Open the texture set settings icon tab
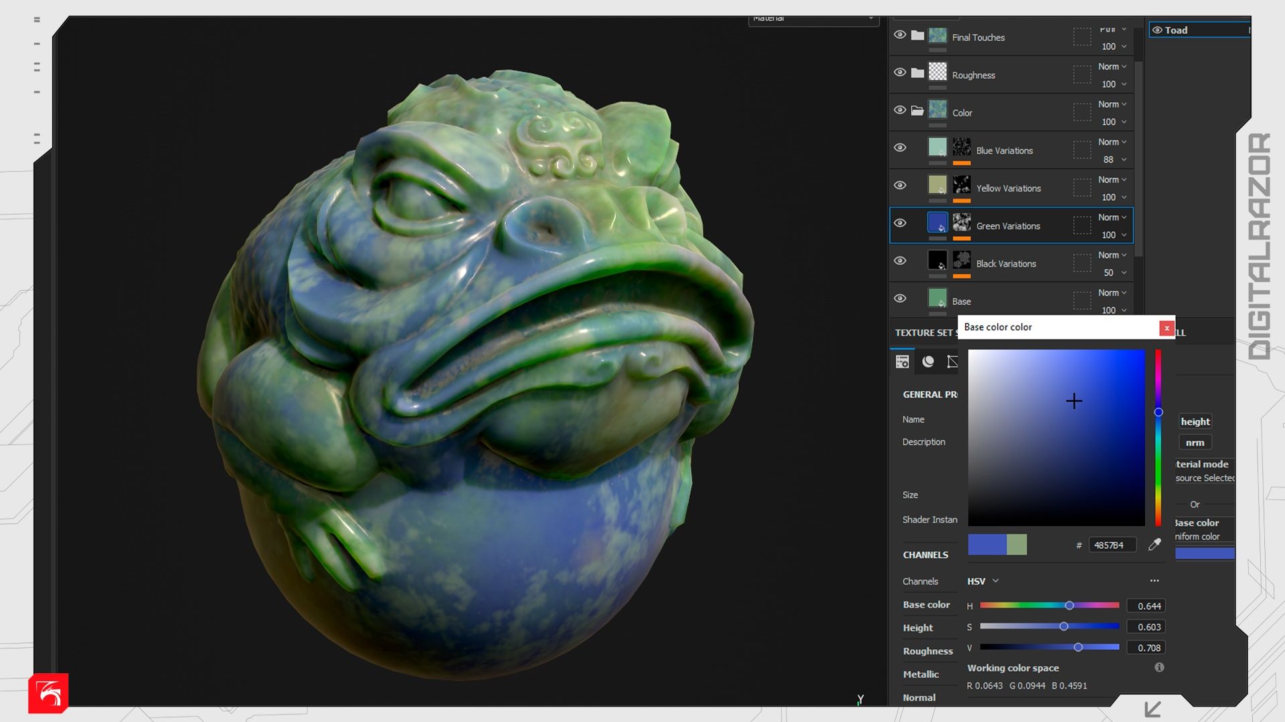 click(902, 362)
